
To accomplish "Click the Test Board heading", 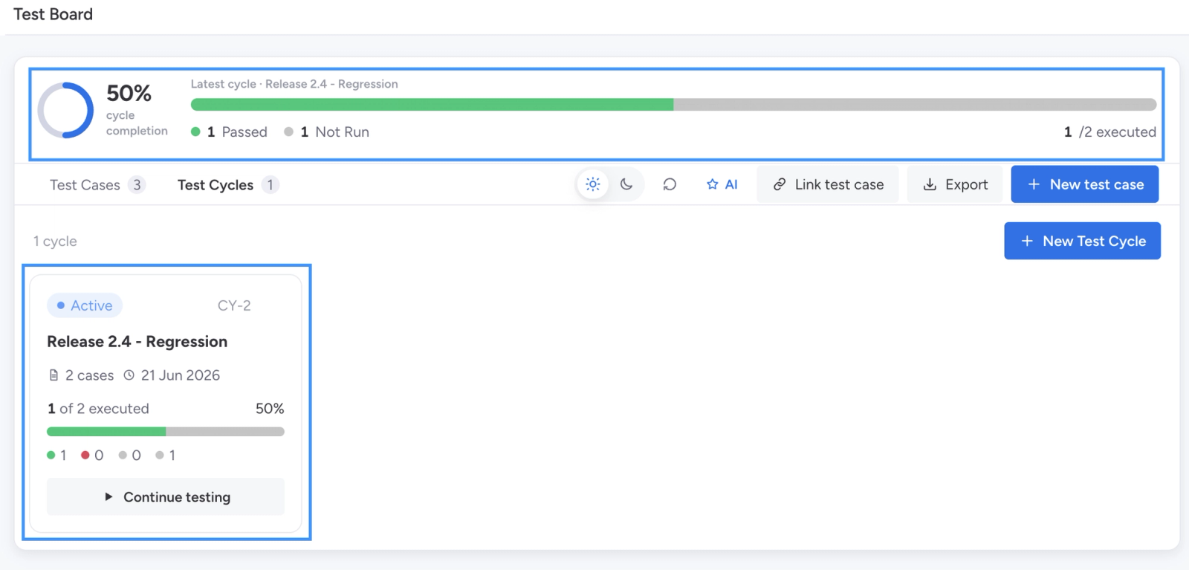I will click(x=53, y=14).
